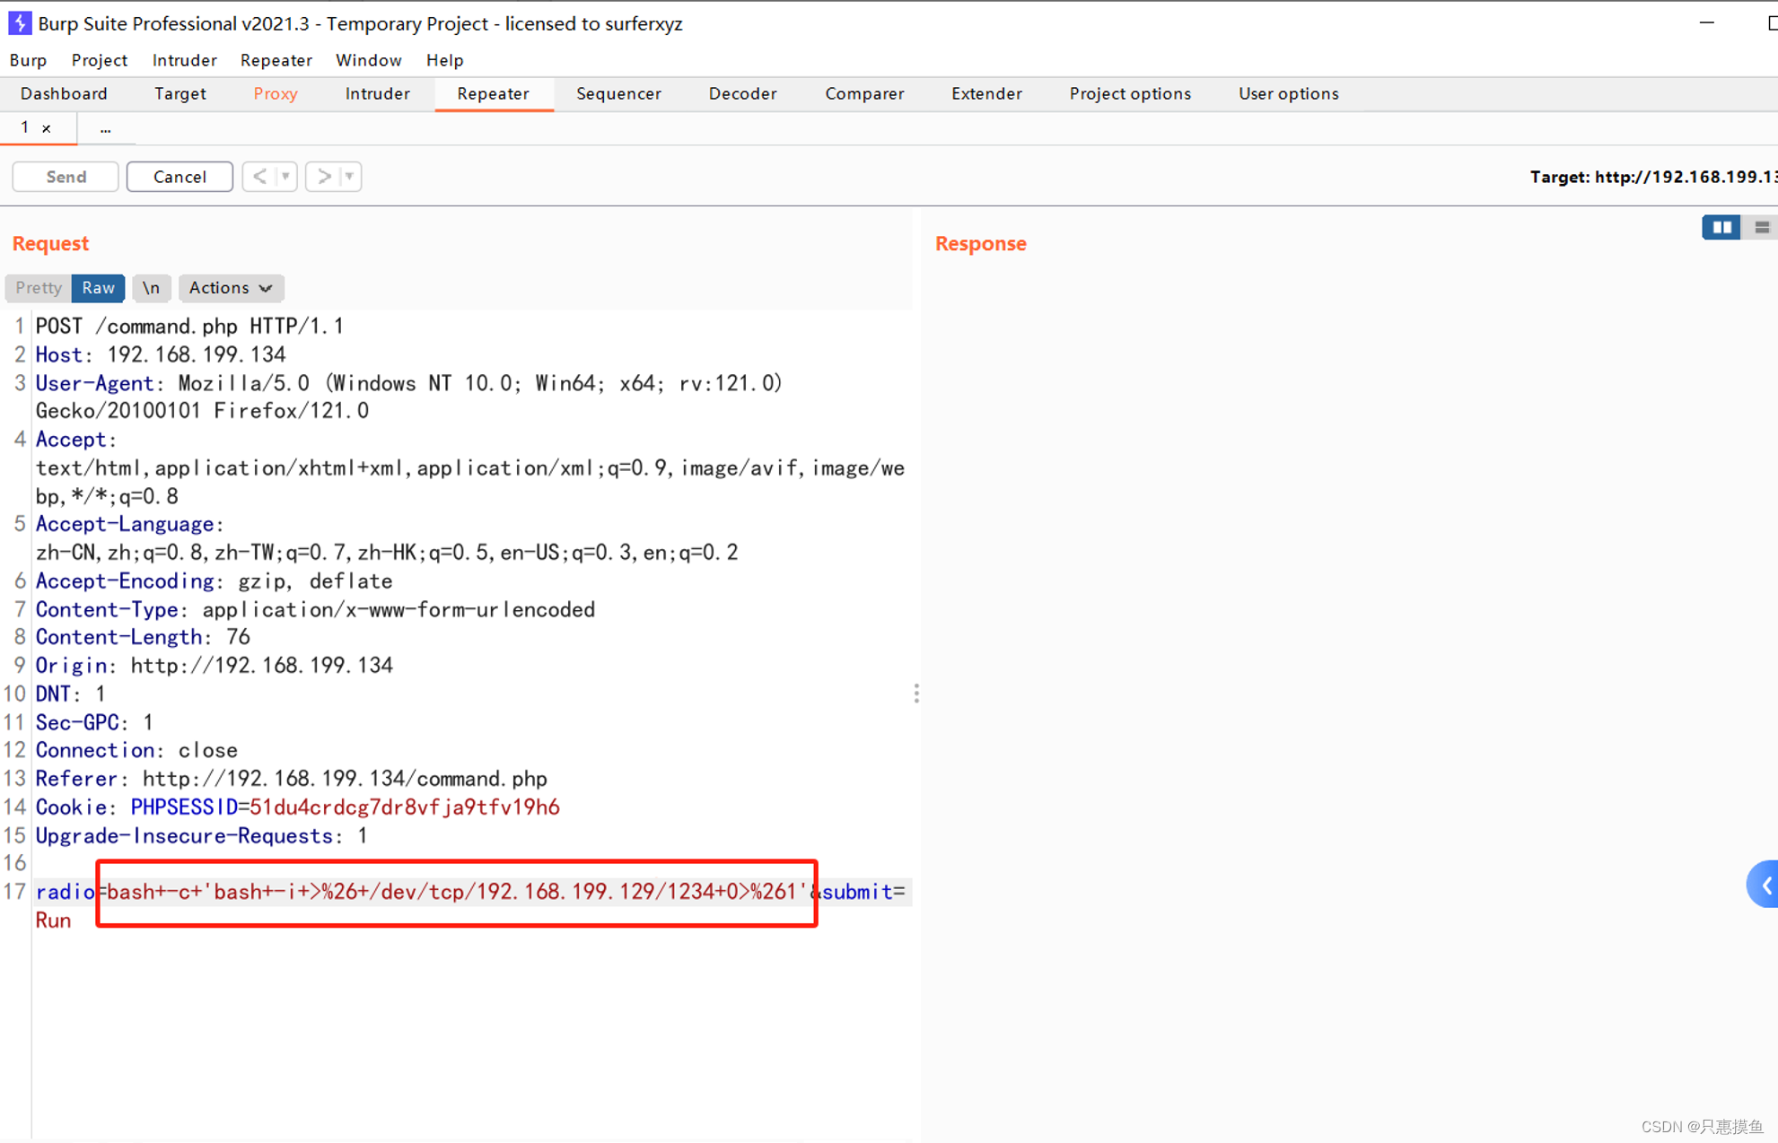
Task: Click the Response panel heading
Action: point(980,244)
